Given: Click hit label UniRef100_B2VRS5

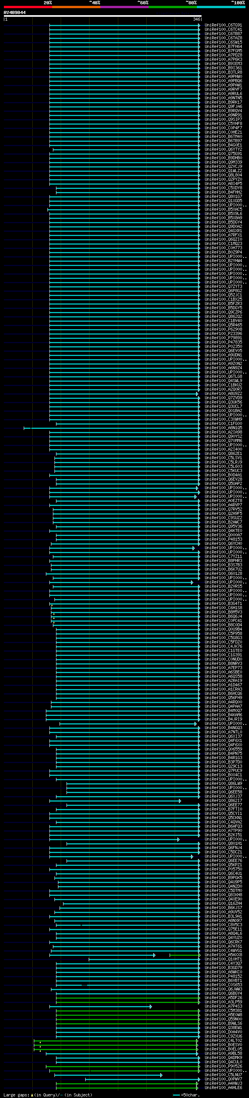Looking at the screenshot, I should (x=223, y=586).
